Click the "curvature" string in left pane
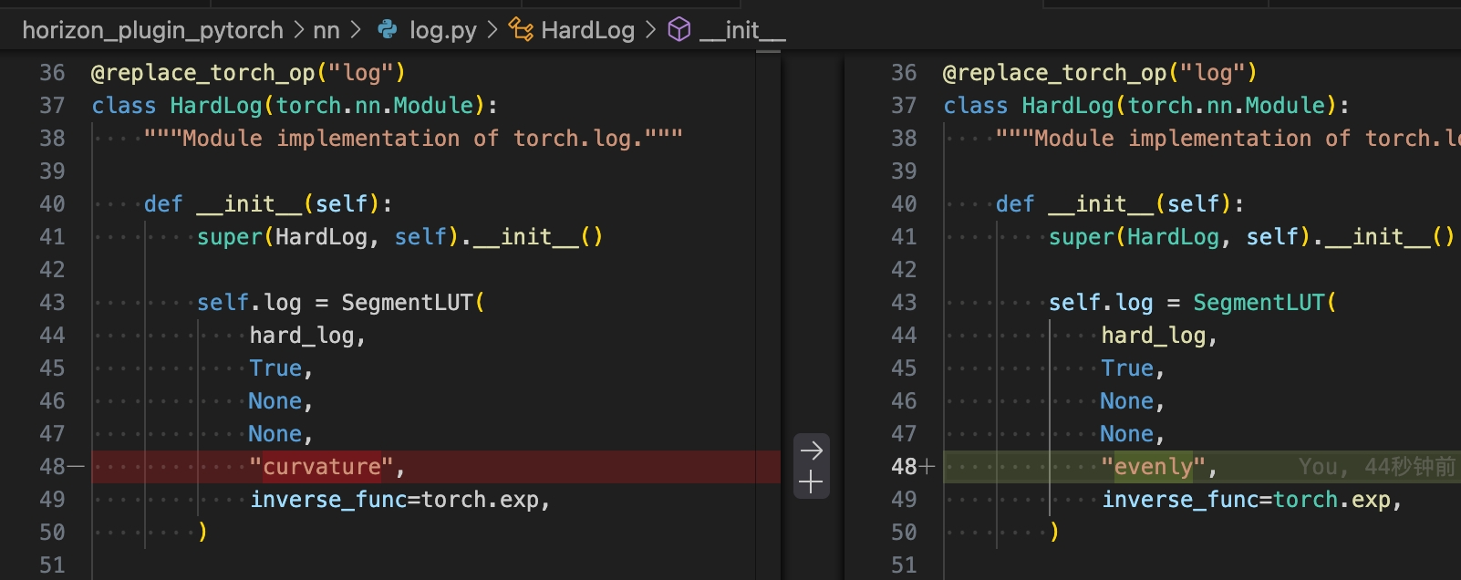The height and width of the screenshot is (580, 1461). point(322,467)
